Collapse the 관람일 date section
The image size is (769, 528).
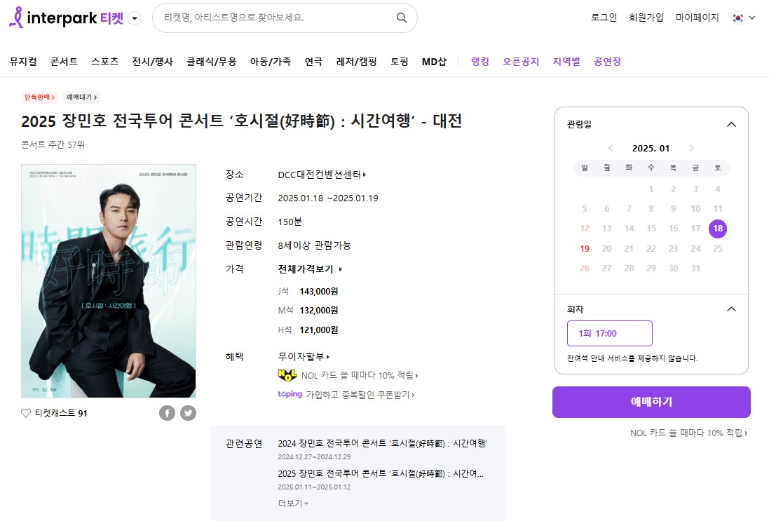731,124
